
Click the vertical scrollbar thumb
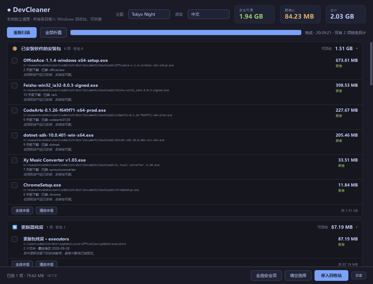point(371,64)
